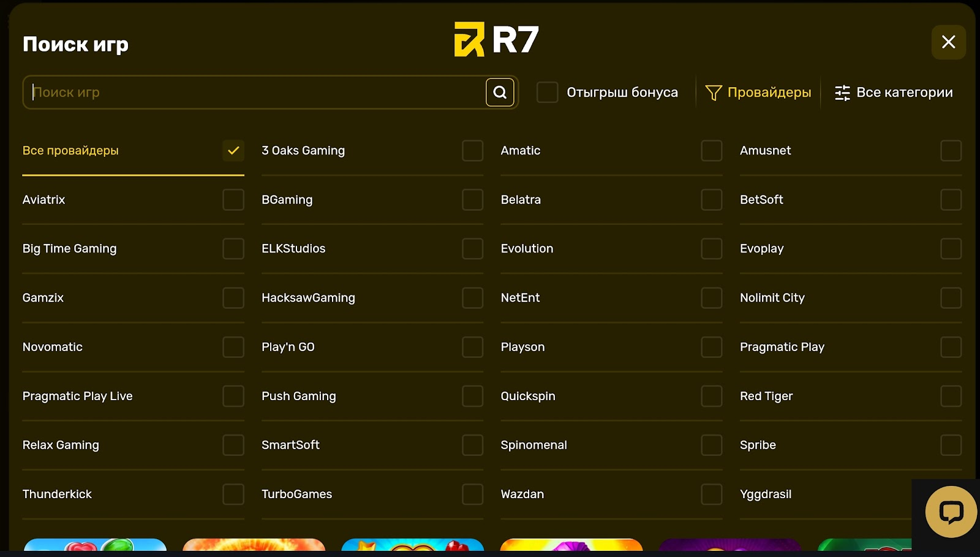Image resolution: width=980 pixels, height=557 pixels.
Task: Check the Evolution provider box
Action: click(712, 249)
